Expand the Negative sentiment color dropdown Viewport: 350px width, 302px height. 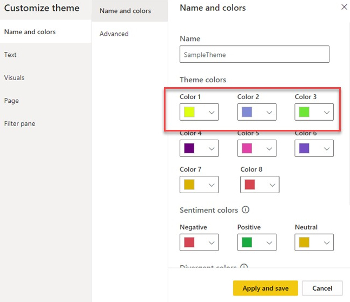212,242
